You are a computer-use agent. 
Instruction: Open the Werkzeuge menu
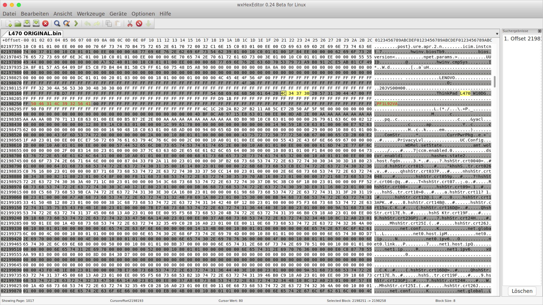[x=91, y=14]
